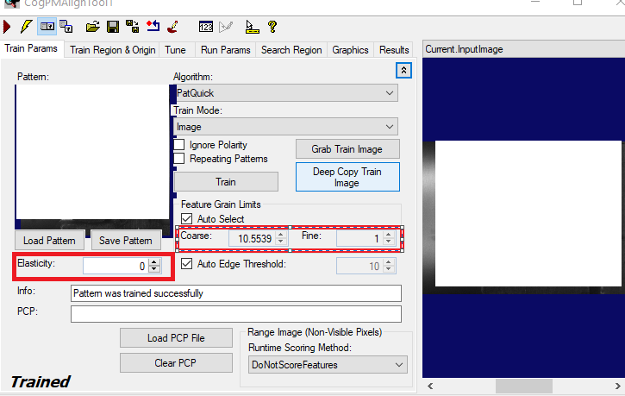The width and height of the screenshot is (625, 396).
Task: Click the Coarse value field 10.5539
Action: [x=252, y=238]
